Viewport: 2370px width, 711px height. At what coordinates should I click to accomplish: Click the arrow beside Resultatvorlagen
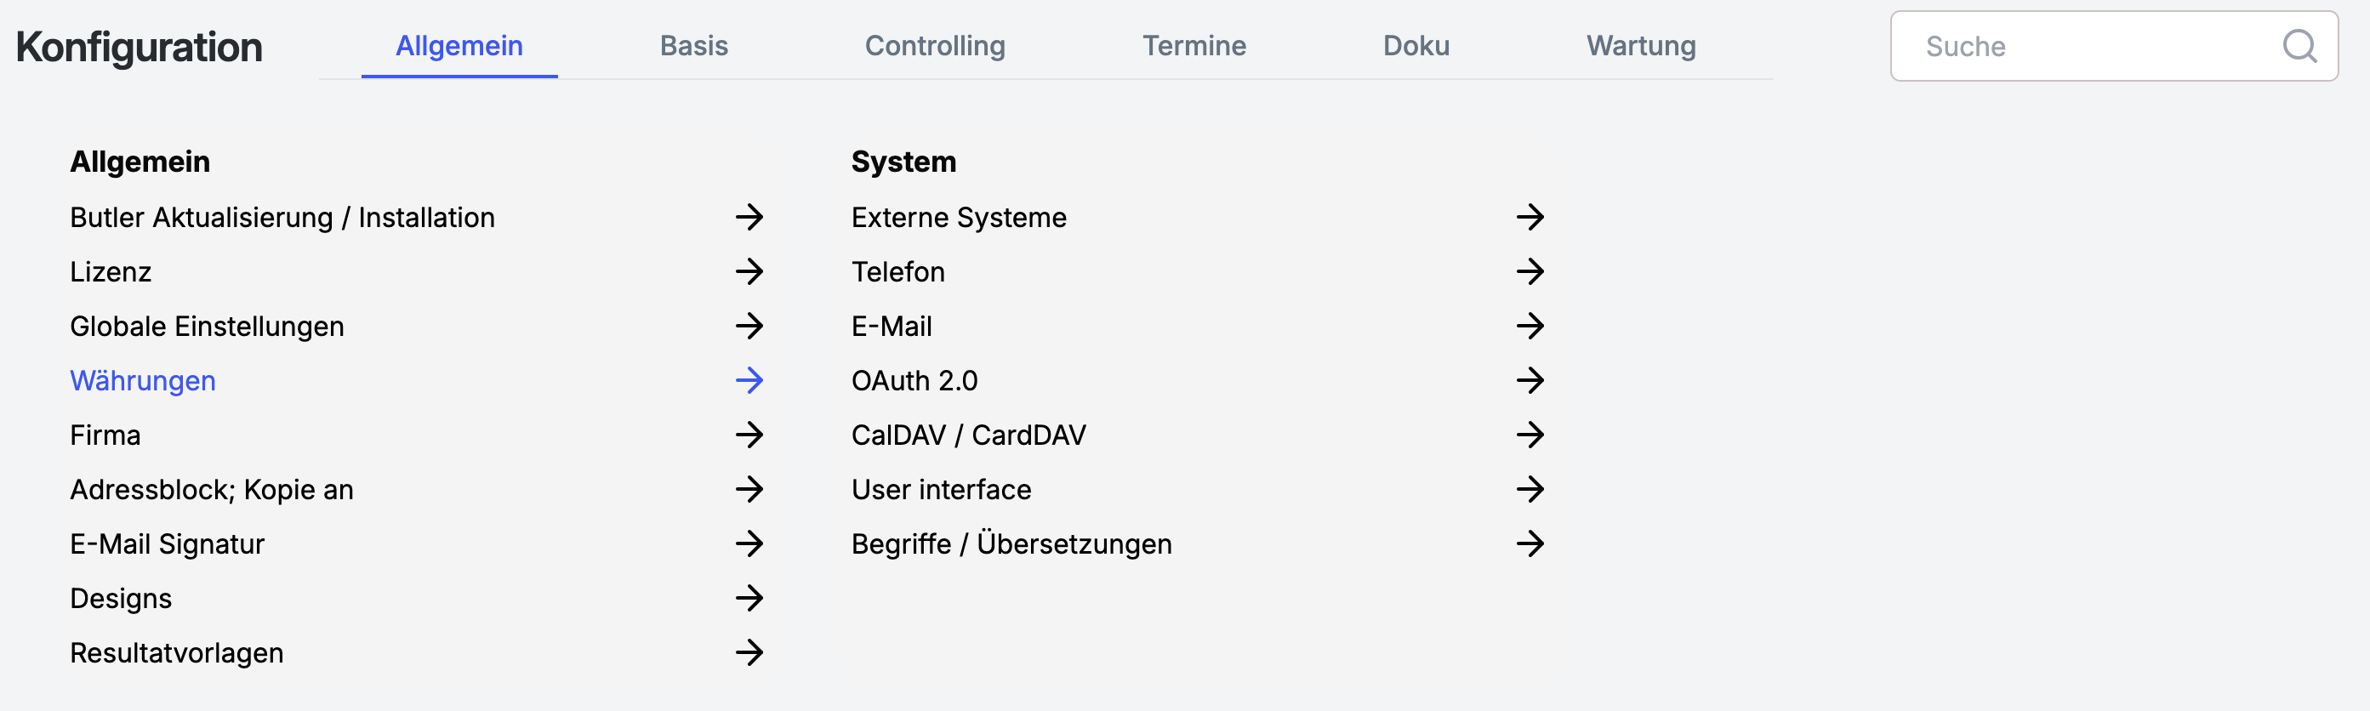[x=749, y=652]
